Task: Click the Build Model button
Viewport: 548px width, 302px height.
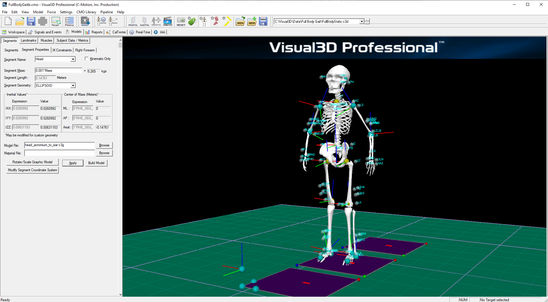Action: (x=96, y=163)
